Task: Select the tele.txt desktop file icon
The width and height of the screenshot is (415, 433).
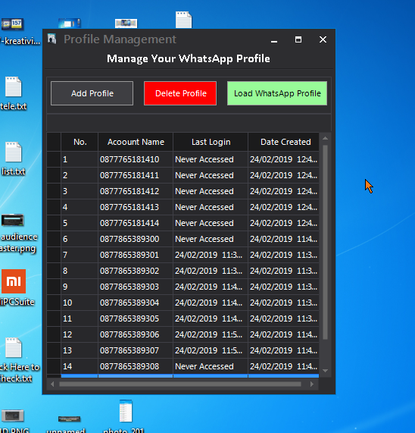Action: click(x=13, y=94)
